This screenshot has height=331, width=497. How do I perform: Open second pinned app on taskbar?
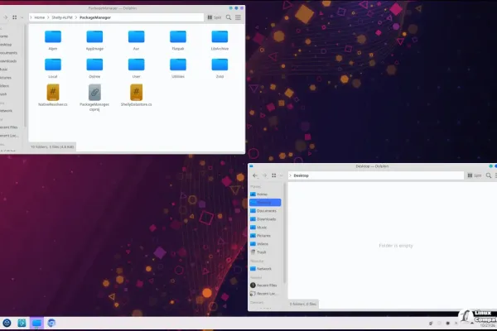(22, 323)
